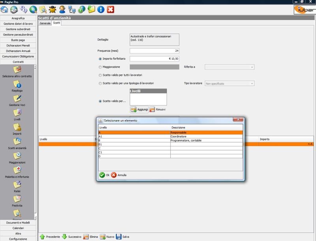Screen dimensions: 316x241
Task: Open Maggiorazioni in the sidebar
Action: [x=17, y=157]
